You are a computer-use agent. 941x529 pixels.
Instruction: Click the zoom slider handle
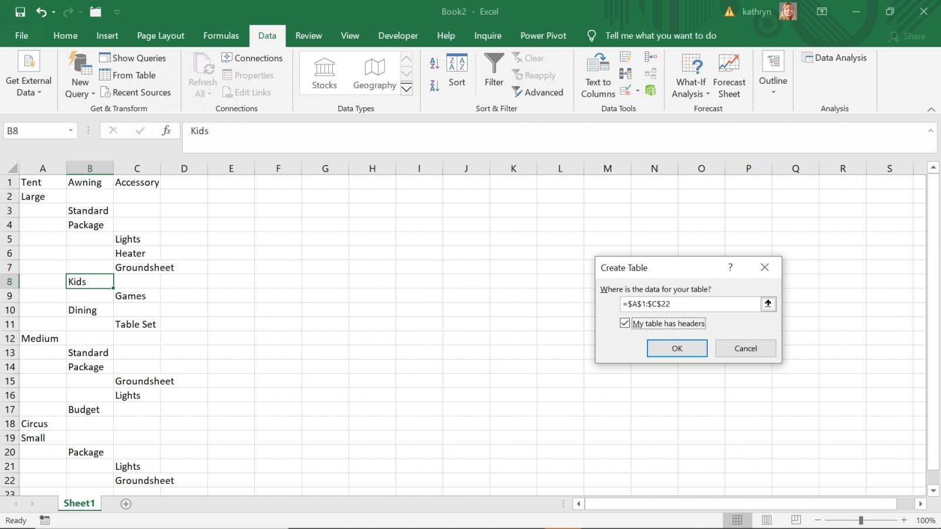861,520
